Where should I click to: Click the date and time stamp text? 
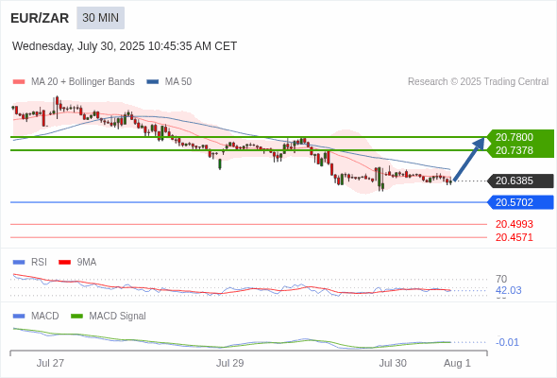point(125,46)
